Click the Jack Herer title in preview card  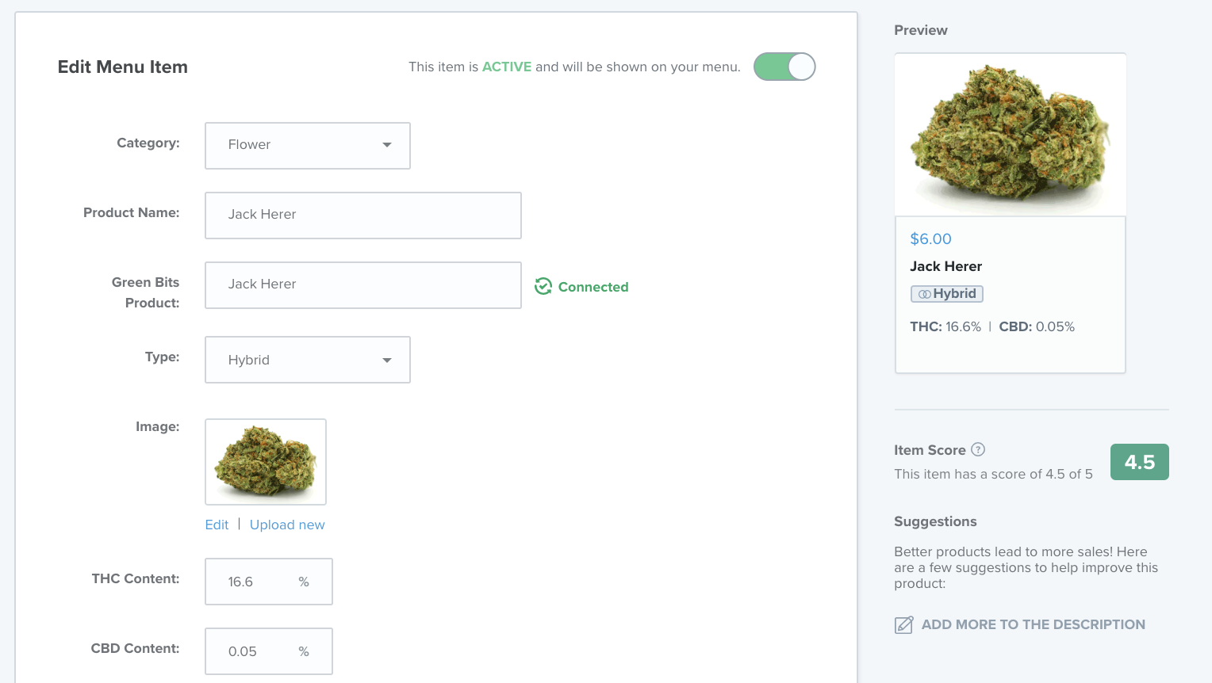946,266
